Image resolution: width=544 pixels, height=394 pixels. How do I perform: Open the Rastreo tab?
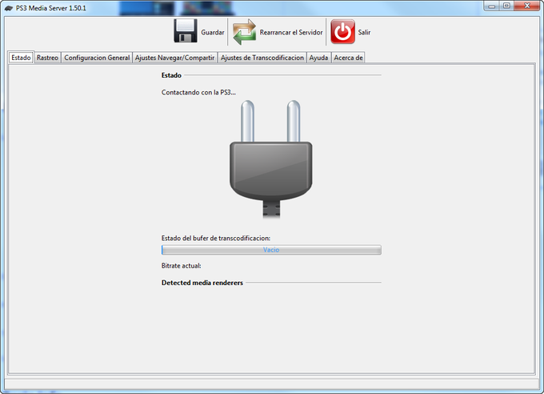click(x=47, y=58)
